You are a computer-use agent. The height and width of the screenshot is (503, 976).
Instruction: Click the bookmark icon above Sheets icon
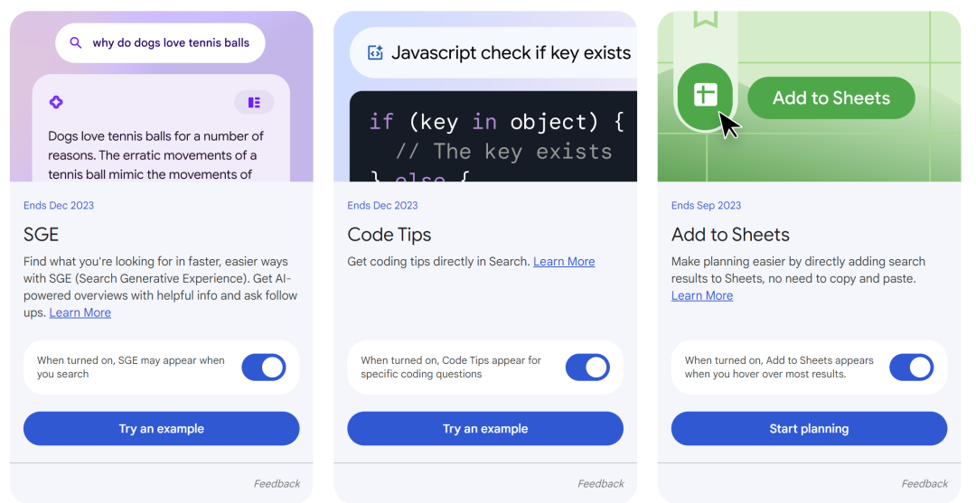pos(705,19)
